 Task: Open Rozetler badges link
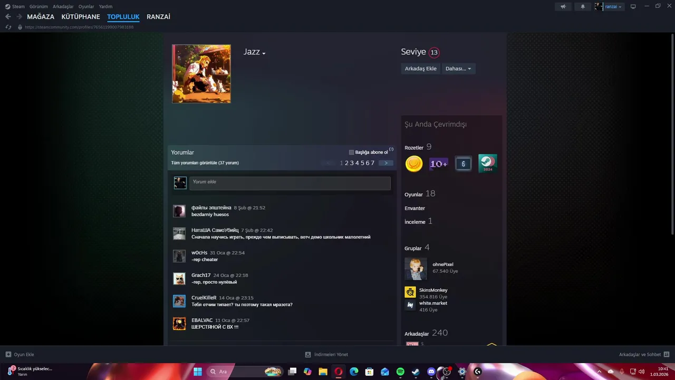pyautogui.click(x=414, y=148)
